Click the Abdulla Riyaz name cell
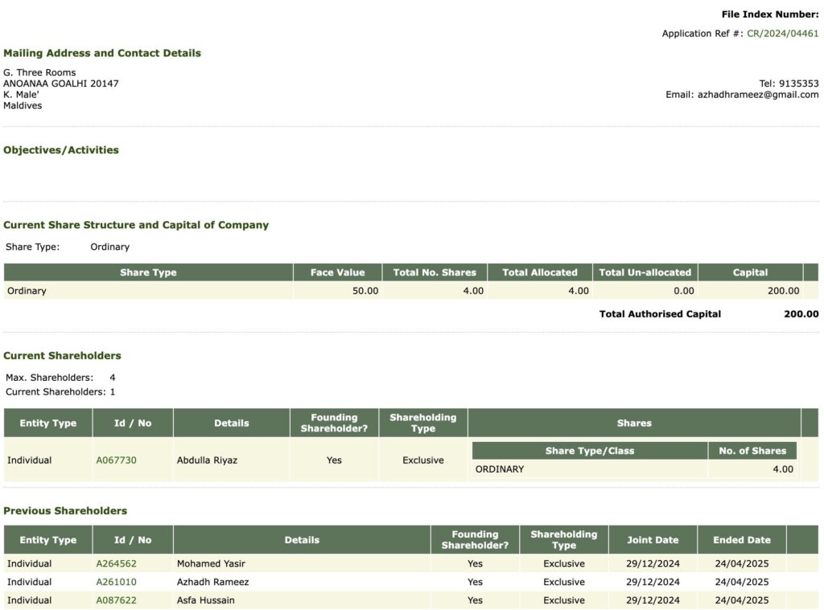This screenshot has width=824, height=610. [x=207, y=461]
